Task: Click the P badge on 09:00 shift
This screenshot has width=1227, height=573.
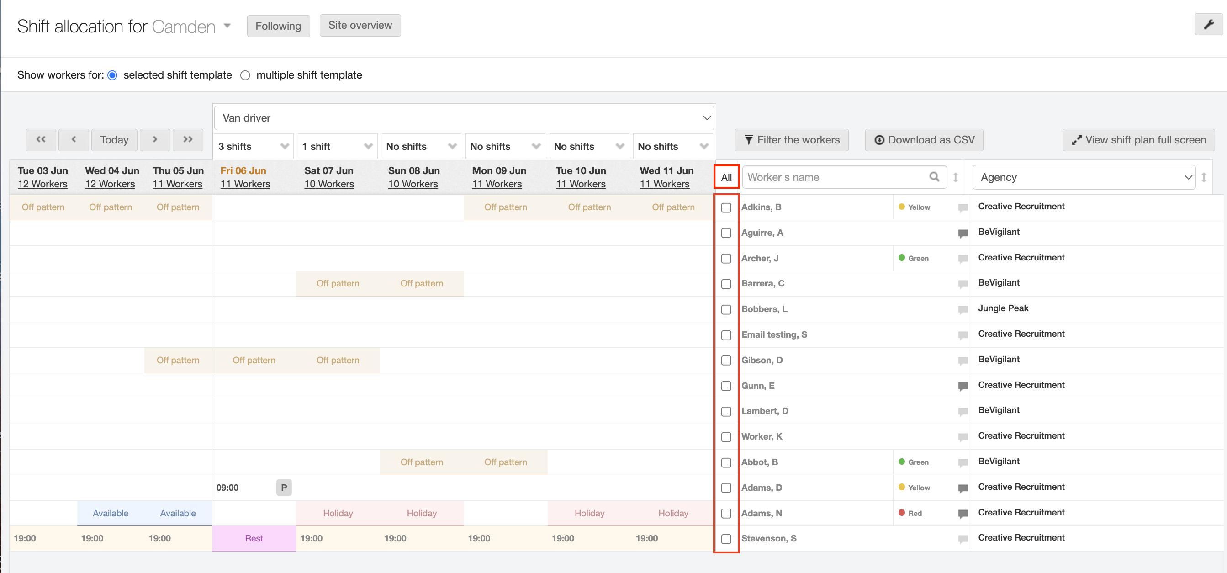Action: tap(284, 487)
